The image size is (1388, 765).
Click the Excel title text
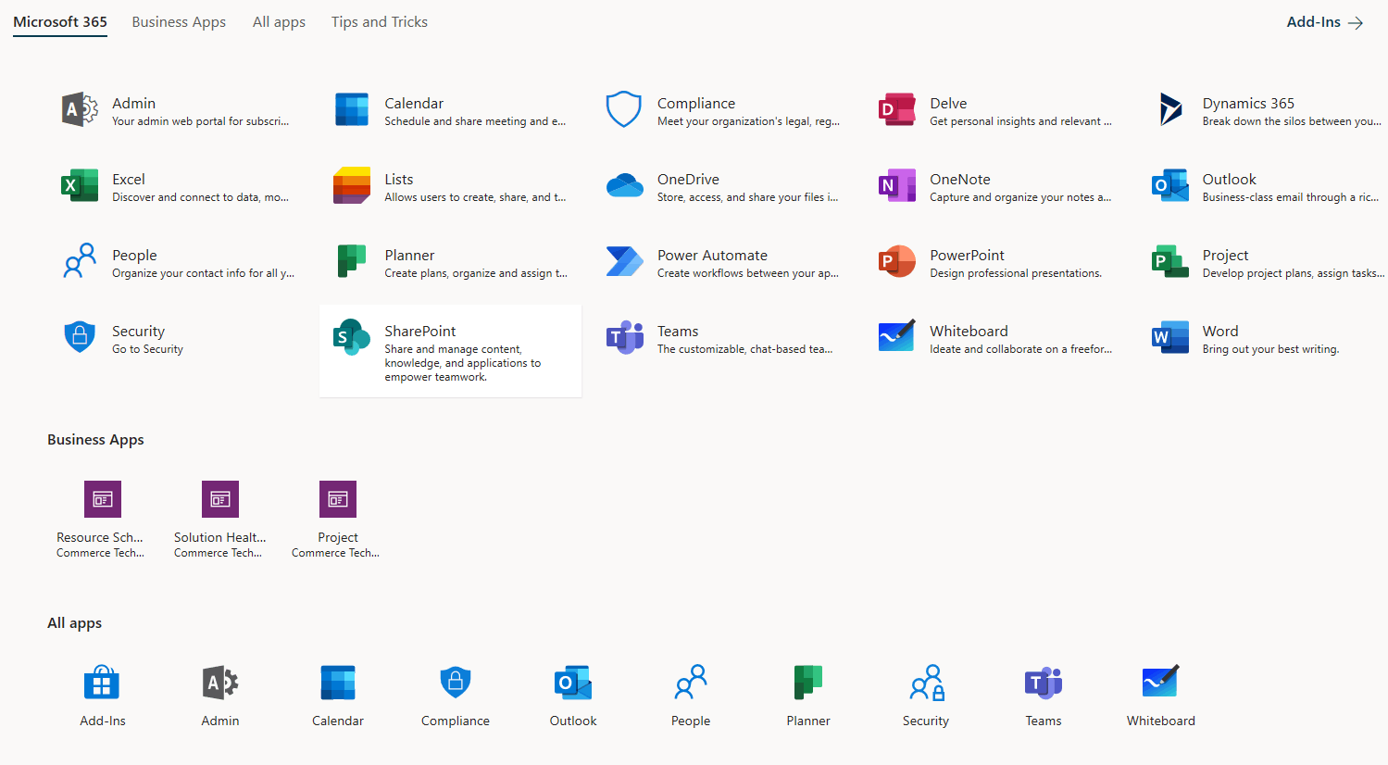129,180
